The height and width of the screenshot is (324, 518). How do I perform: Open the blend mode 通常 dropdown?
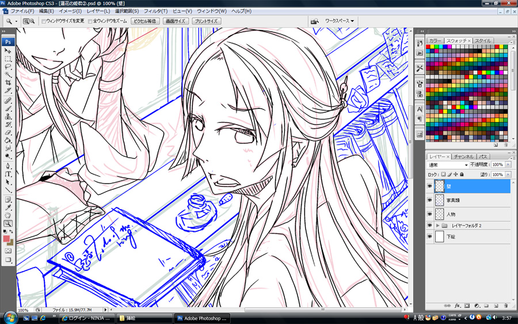click(x=448, y=165)
